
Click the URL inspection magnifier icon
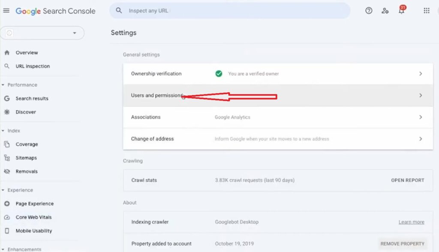[x=7, y=66]
